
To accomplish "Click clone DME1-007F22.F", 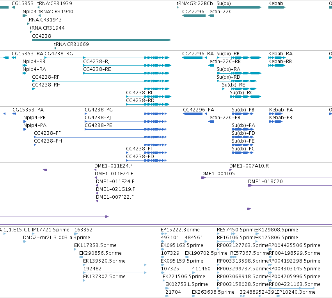I will (115, 197).
